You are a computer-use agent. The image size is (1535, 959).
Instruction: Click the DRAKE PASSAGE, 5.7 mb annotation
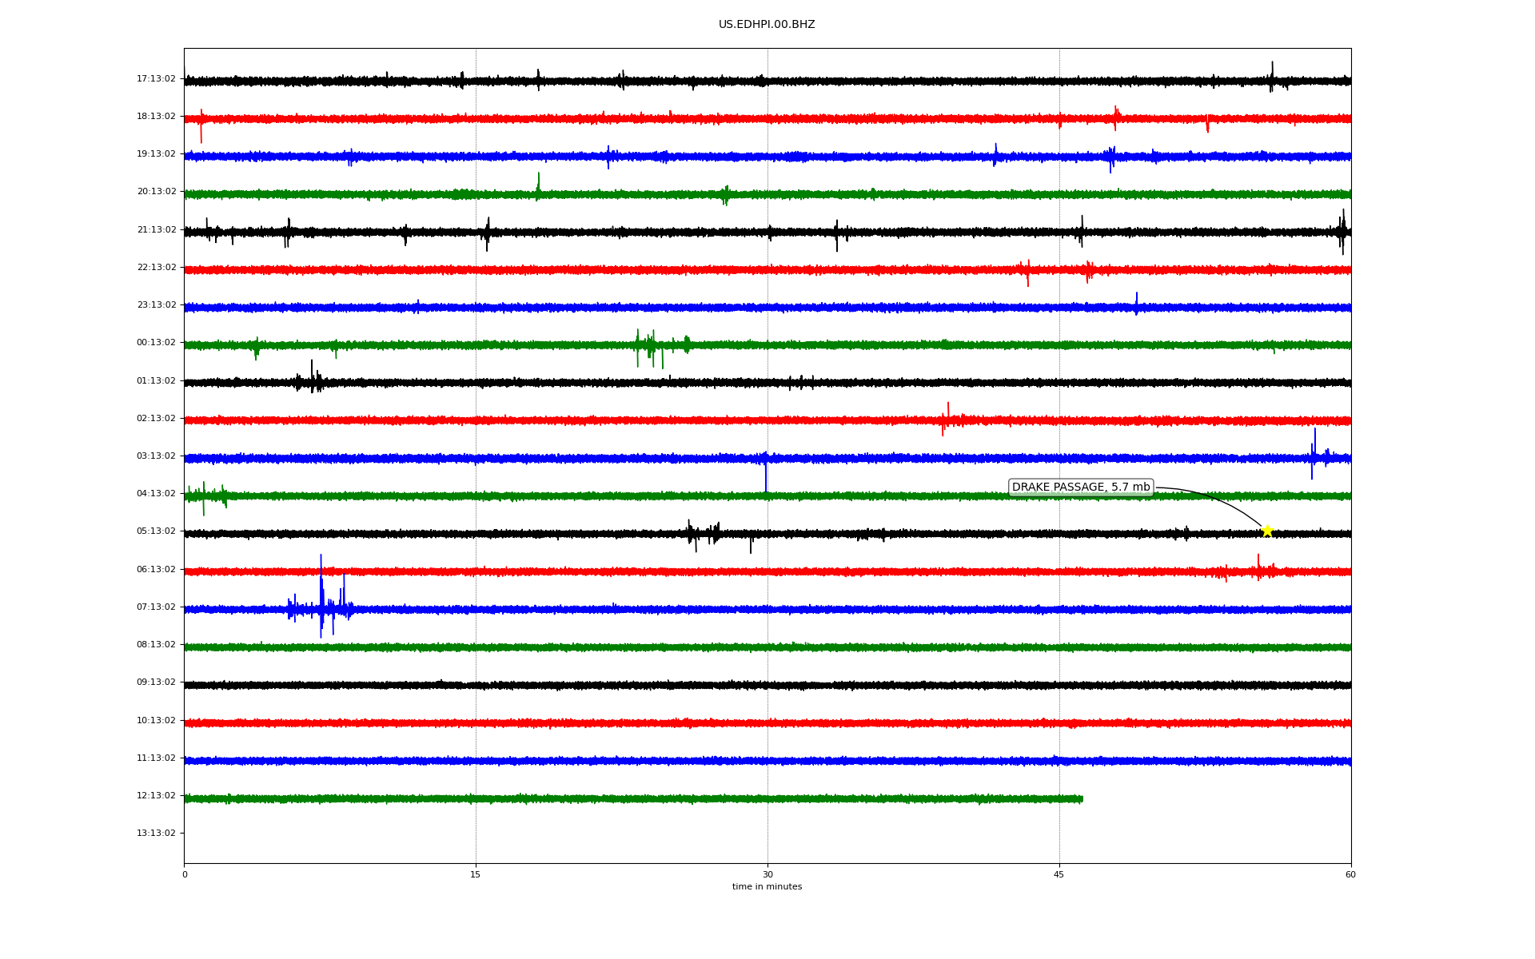tap(1081, 487)
